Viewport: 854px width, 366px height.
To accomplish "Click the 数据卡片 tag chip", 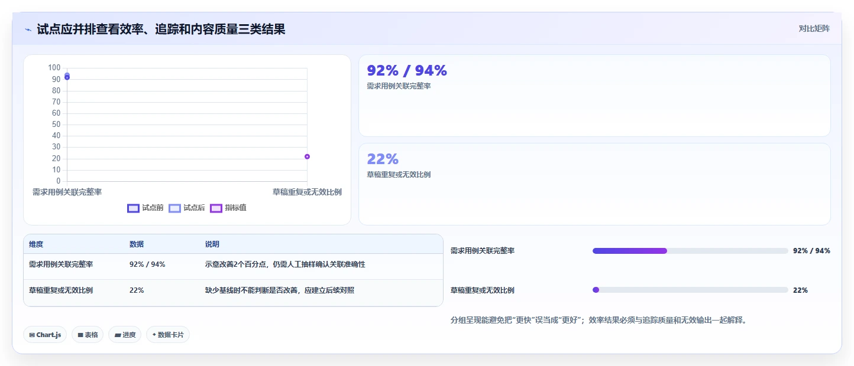I will point(168,335).
